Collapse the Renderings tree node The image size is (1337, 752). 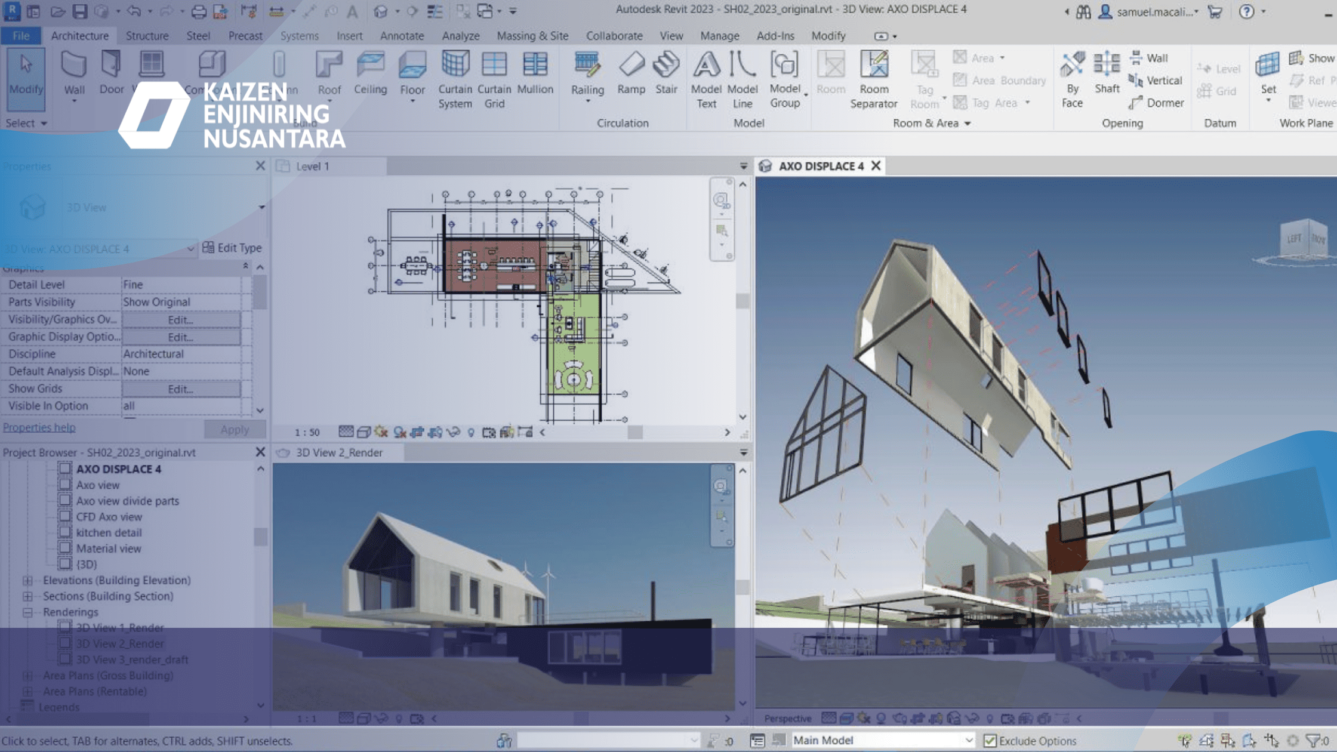(27, 612)
